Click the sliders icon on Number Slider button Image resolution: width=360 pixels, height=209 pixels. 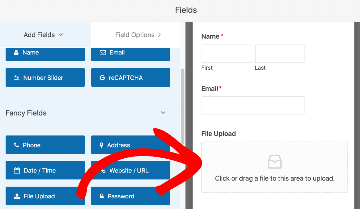point(17,78)
